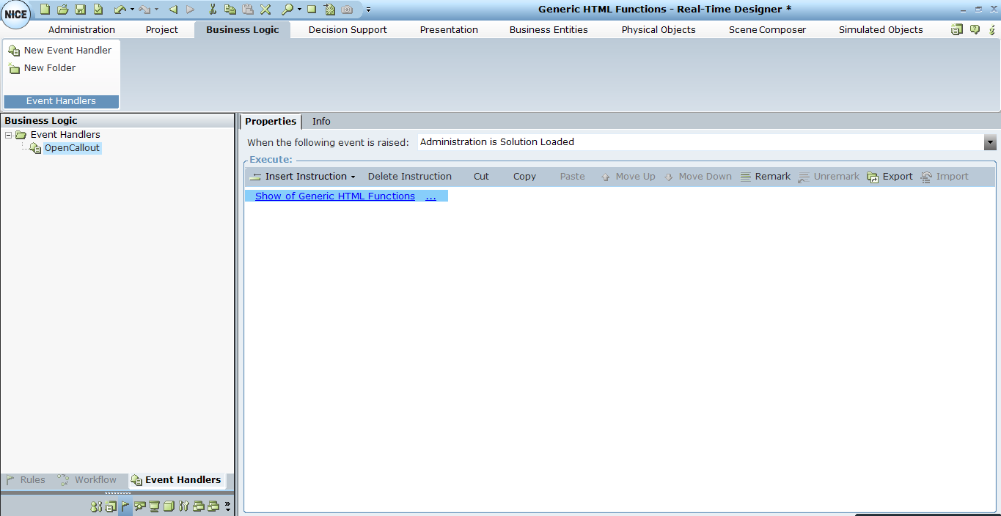Image resolution: width=1001 pixels, height=516 pixels.
Task: Open the Insert Instruction dropdown
Action: coord(301,176)
